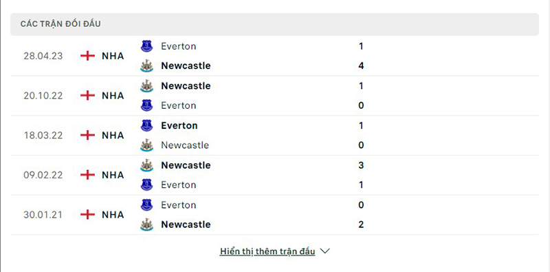
Task: Expand list with chevron after Hiển thị thêm
Action: click(325, 251)
